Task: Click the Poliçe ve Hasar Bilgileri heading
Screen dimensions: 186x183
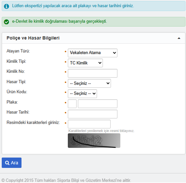Action: point(33,38)
